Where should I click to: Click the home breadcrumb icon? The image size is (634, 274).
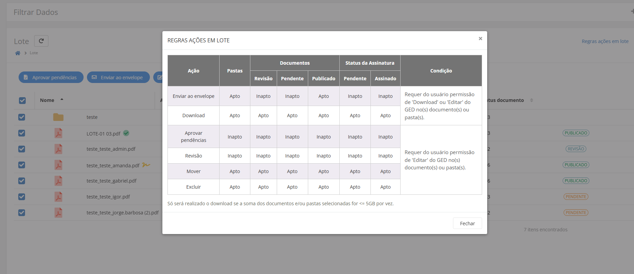18,53
